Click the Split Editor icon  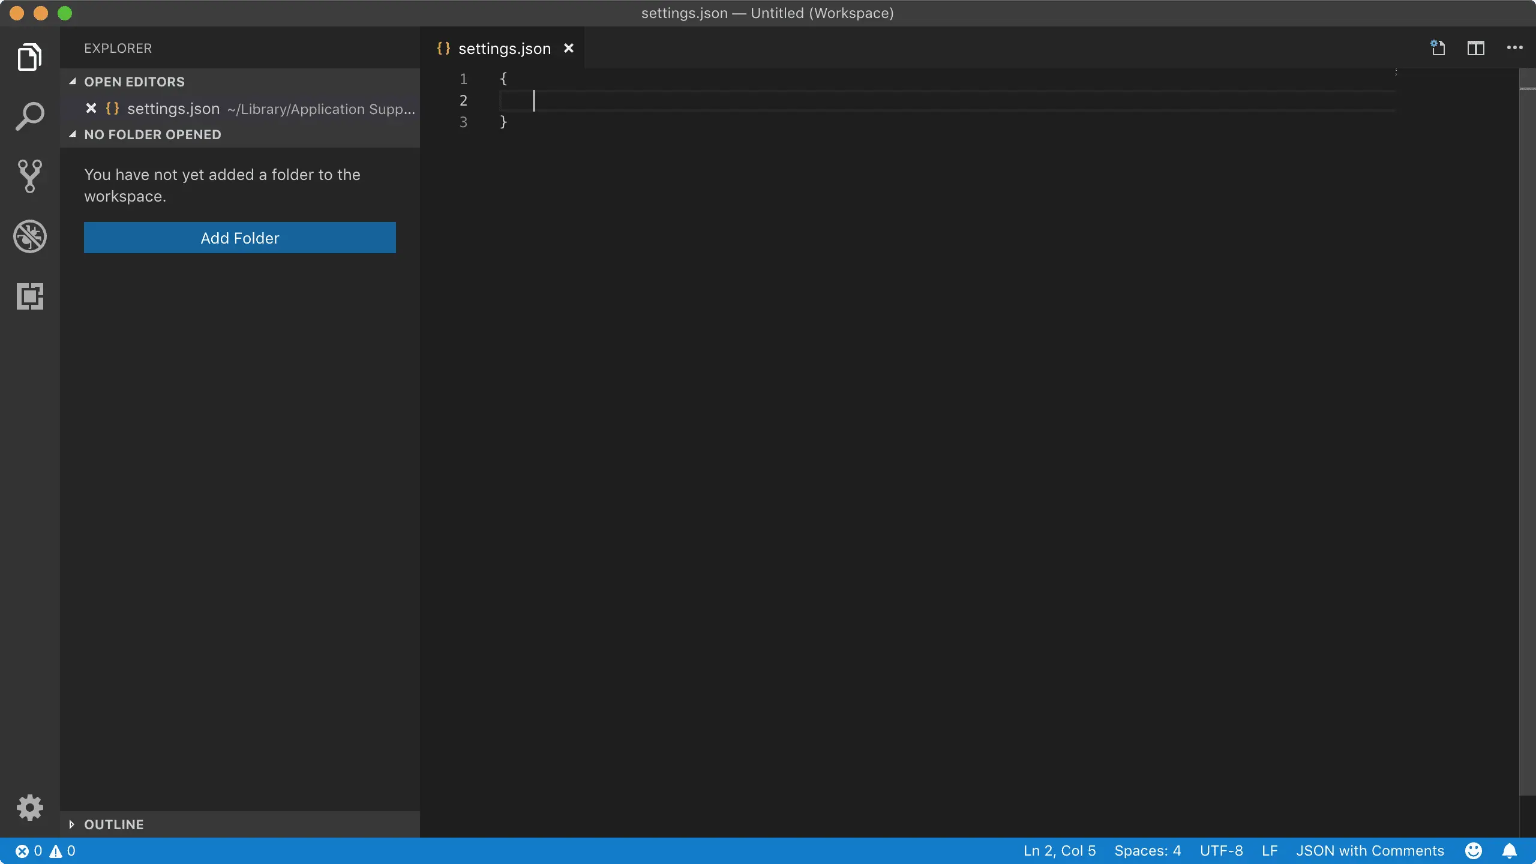1476,48
